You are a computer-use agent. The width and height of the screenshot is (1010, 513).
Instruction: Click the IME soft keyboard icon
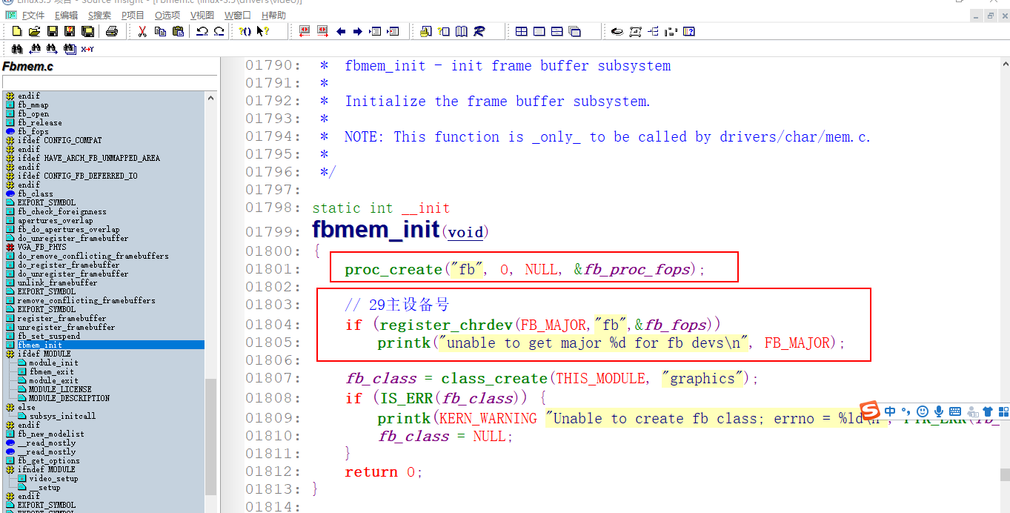click(955, 411)
